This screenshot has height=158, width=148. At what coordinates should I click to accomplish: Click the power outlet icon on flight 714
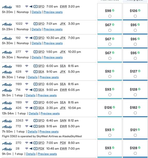31,90
